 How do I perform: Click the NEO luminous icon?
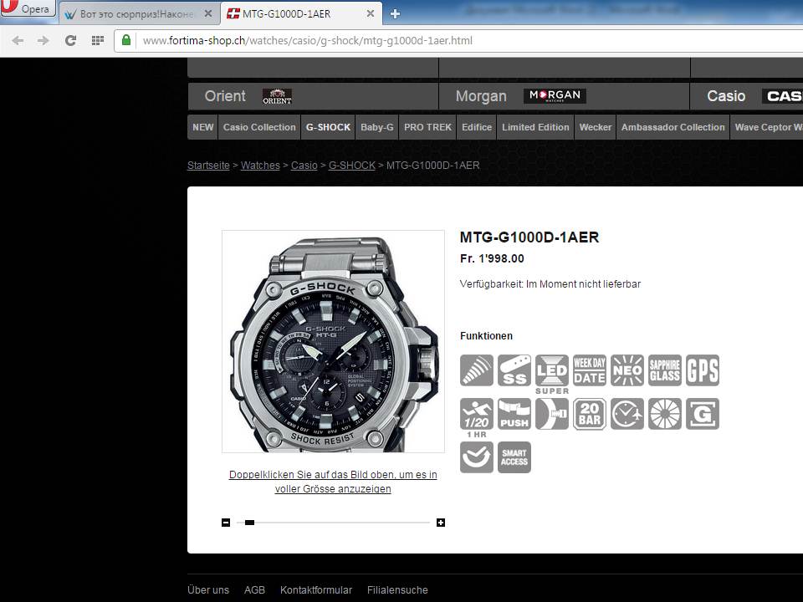click(627, 370)
